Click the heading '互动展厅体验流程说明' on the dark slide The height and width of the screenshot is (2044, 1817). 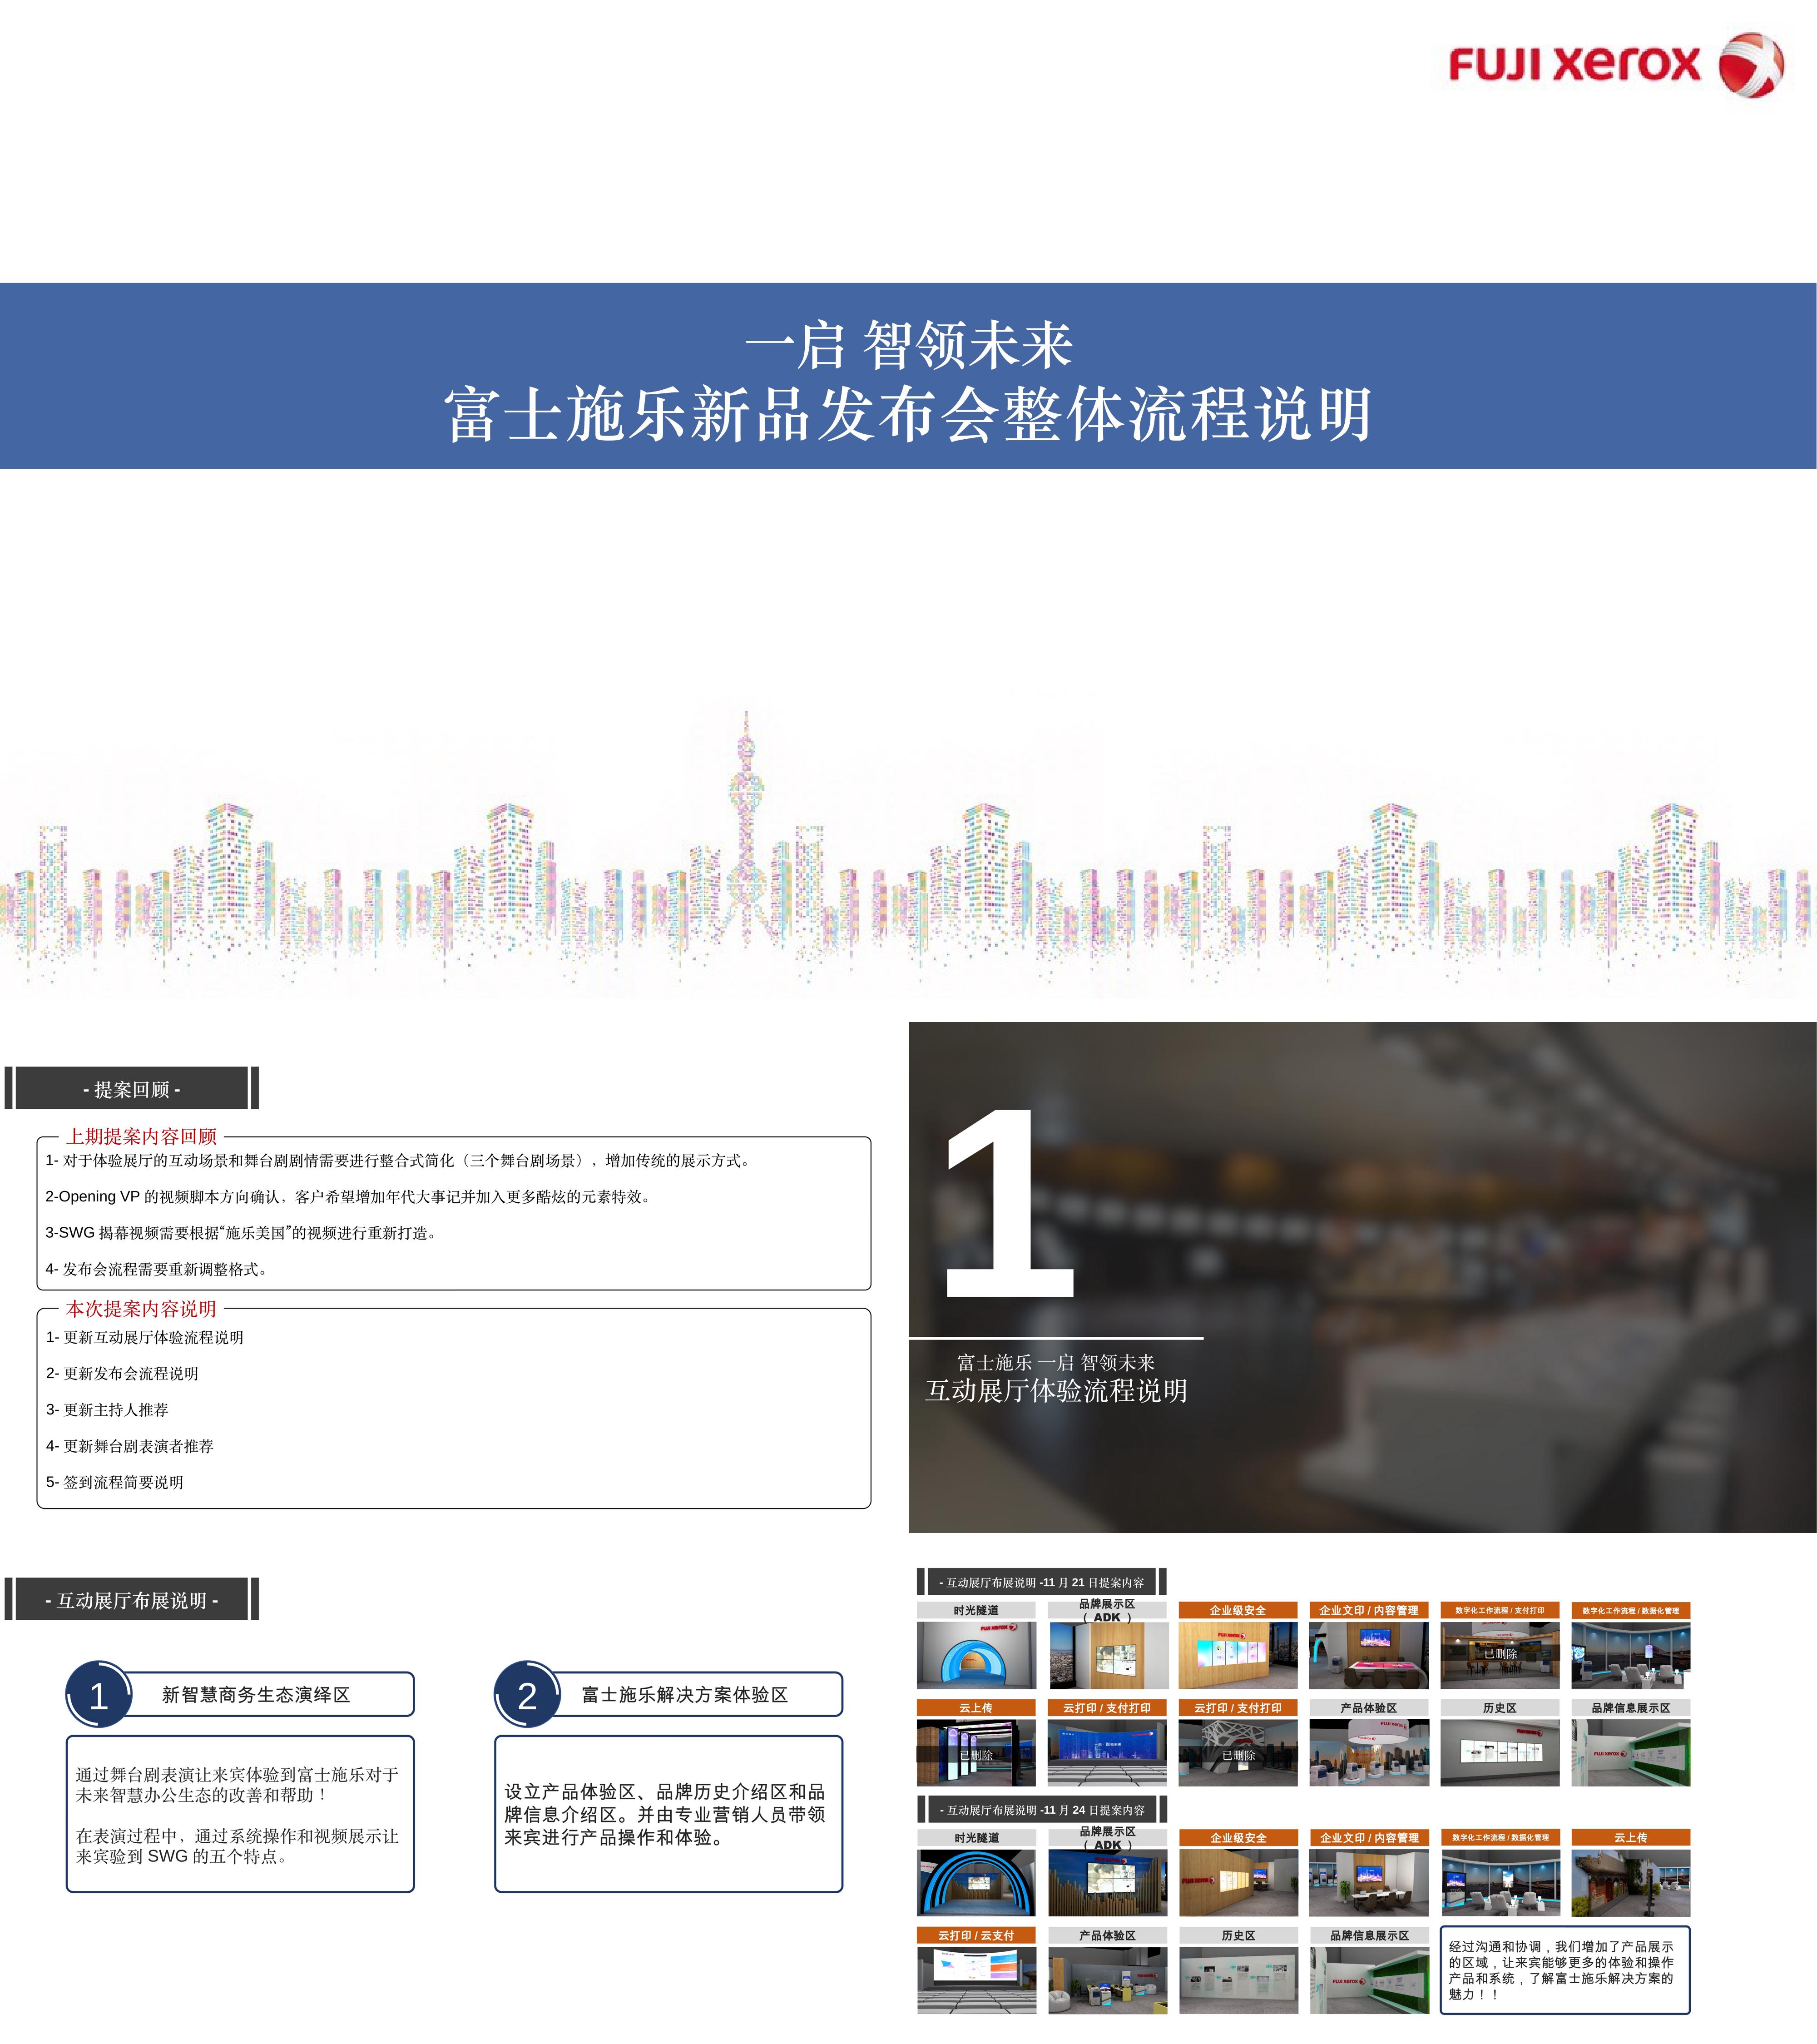1056,1391
